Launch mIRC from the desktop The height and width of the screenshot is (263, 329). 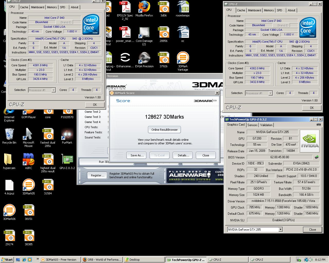pos(29,162)
